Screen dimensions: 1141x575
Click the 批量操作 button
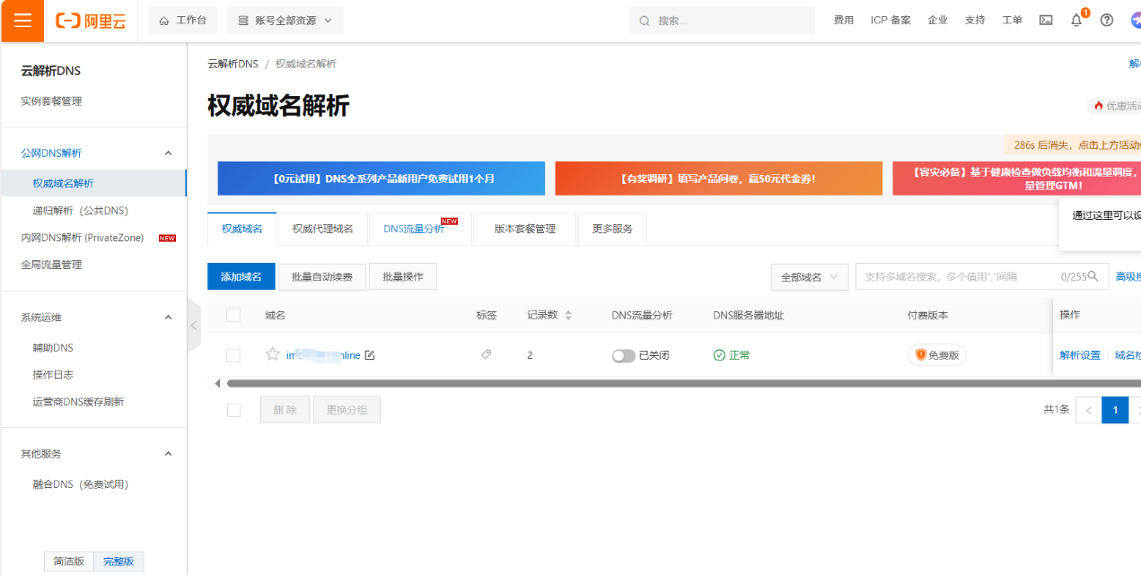coord(403,277)
